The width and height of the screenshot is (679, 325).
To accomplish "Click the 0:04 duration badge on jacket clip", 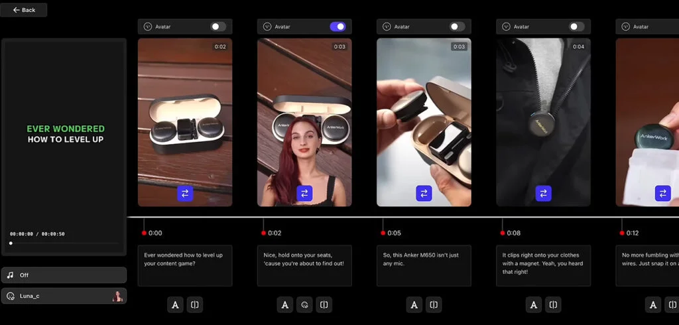I will pos(578,47).
